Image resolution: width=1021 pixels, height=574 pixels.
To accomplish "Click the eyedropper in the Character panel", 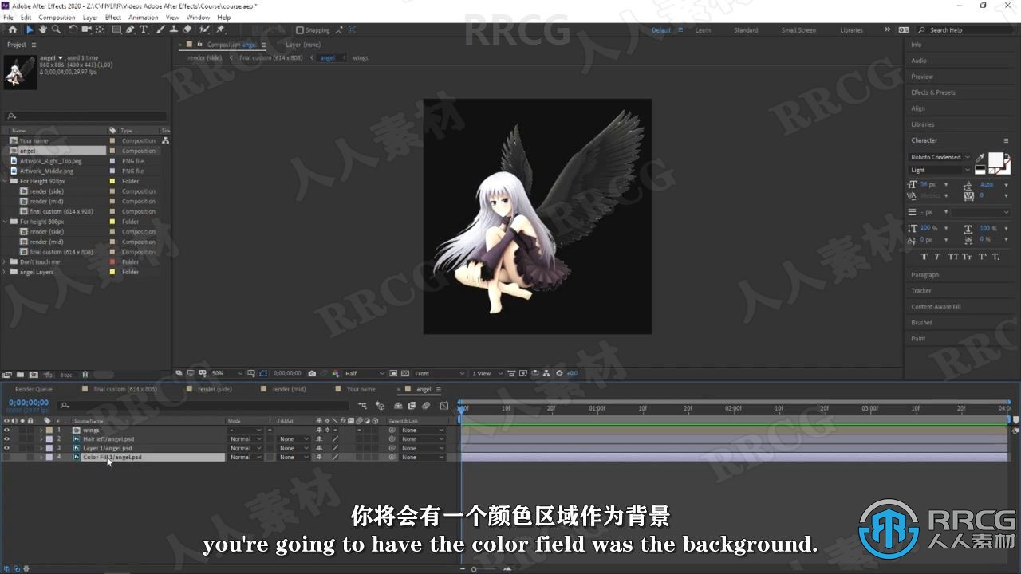I will 980,157.
